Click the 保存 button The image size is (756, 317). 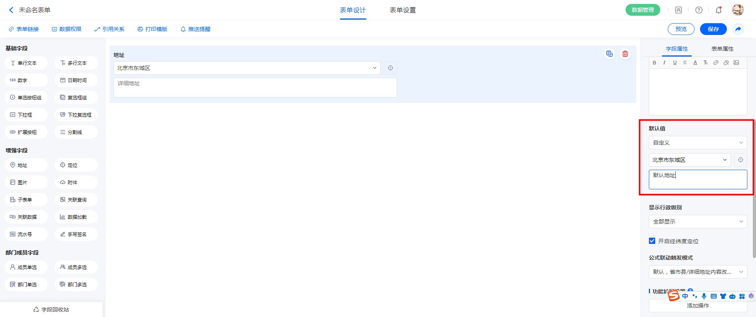(x=713, y=29)
